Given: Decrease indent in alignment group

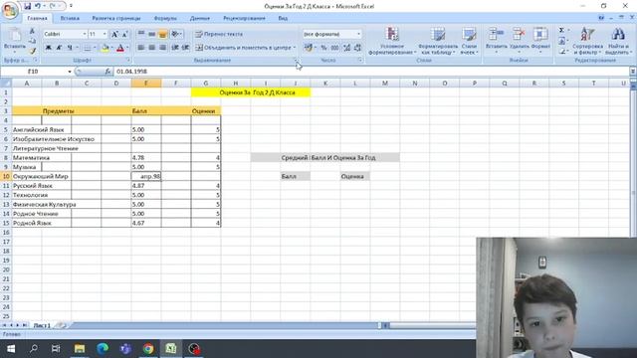Looking at the screenshot, I should click(x=175, y=48).
